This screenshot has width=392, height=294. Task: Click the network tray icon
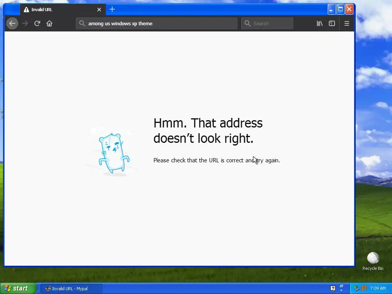tap(356, 288)
